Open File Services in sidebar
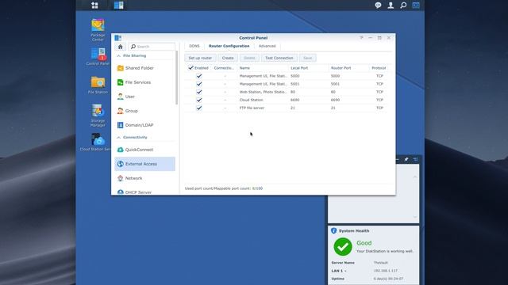Viewport: 508px width, 285px height. pyautogui.click(x=144, y=82)
